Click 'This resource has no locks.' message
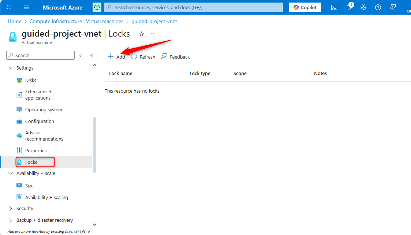 132,91
